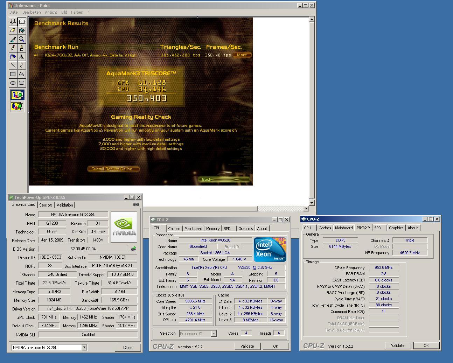
Task: Activate the Magnifier tool in Paint
Action: tap(22, 39)
